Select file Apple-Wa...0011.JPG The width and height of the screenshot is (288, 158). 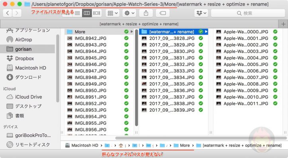tap(248, 104)
